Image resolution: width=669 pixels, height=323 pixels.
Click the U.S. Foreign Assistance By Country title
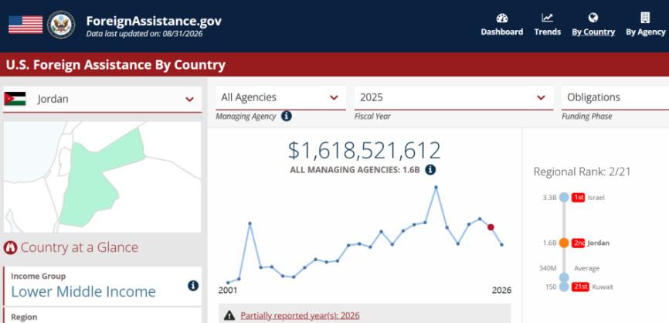click(116, 65)
